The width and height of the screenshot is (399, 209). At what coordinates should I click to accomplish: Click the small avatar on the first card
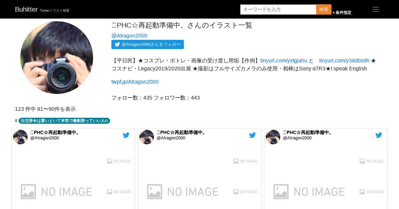(x=20, y=137)
